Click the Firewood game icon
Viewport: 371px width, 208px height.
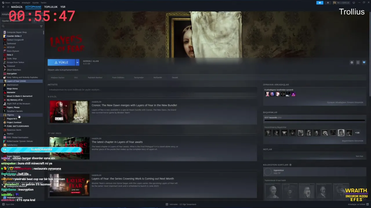point(4,66)
